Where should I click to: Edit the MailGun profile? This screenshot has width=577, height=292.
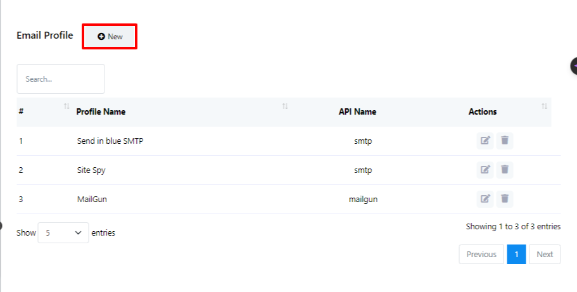[x=485, y=199]
